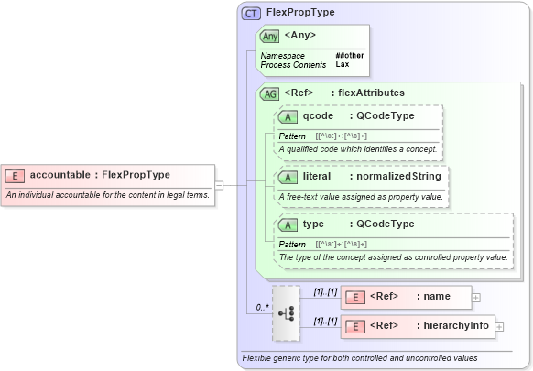The image size is (533, 371).
Task: Expand the hierarchyInfo element reference
Action: click(499, 327)
